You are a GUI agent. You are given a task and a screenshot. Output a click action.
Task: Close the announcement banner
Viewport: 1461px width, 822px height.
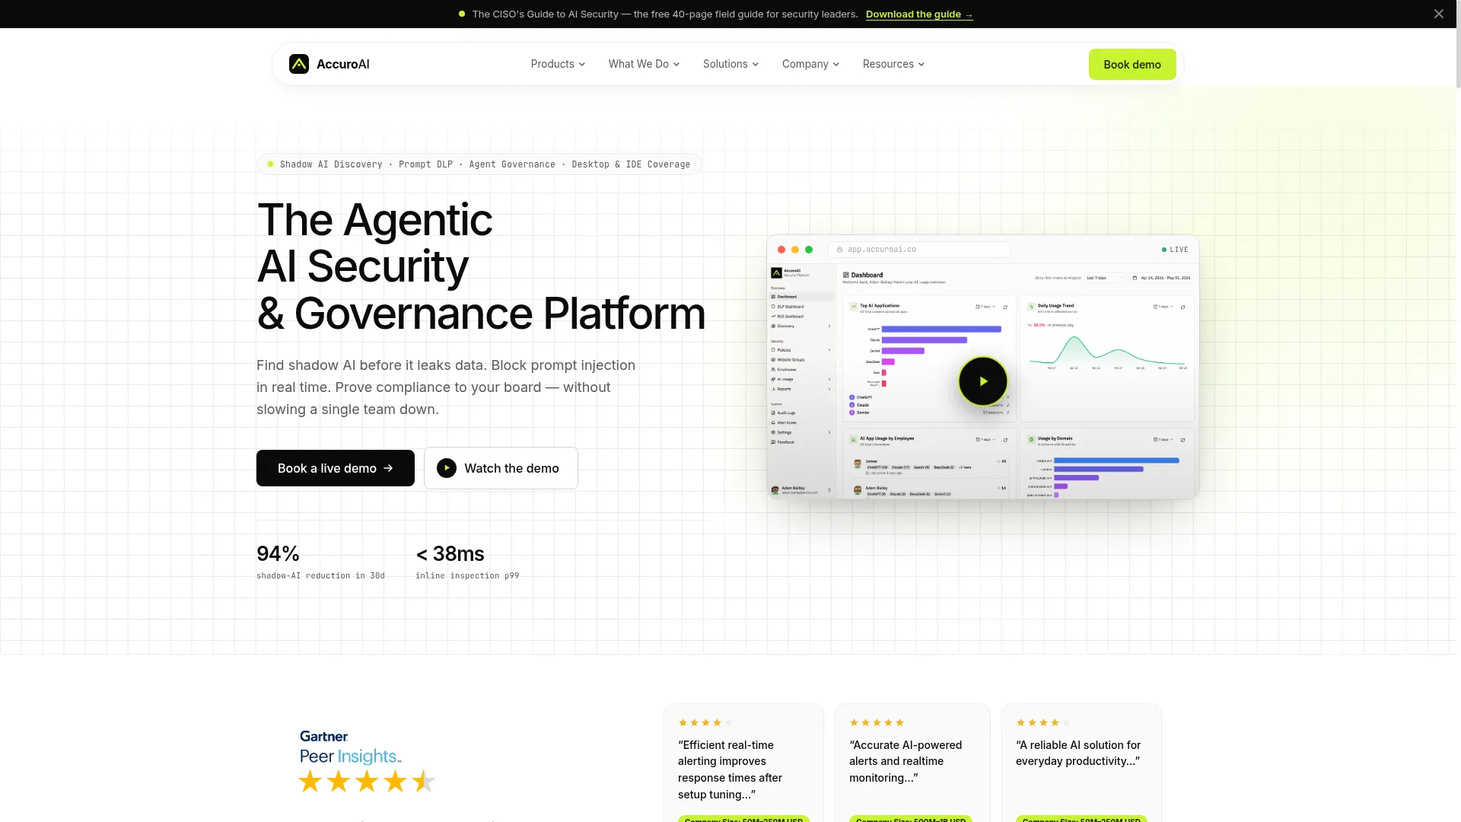1438,14
